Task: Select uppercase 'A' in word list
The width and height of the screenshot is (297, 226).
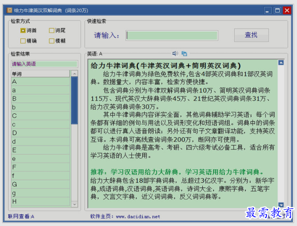Action: pyautogui.click(x=40, y=81)
